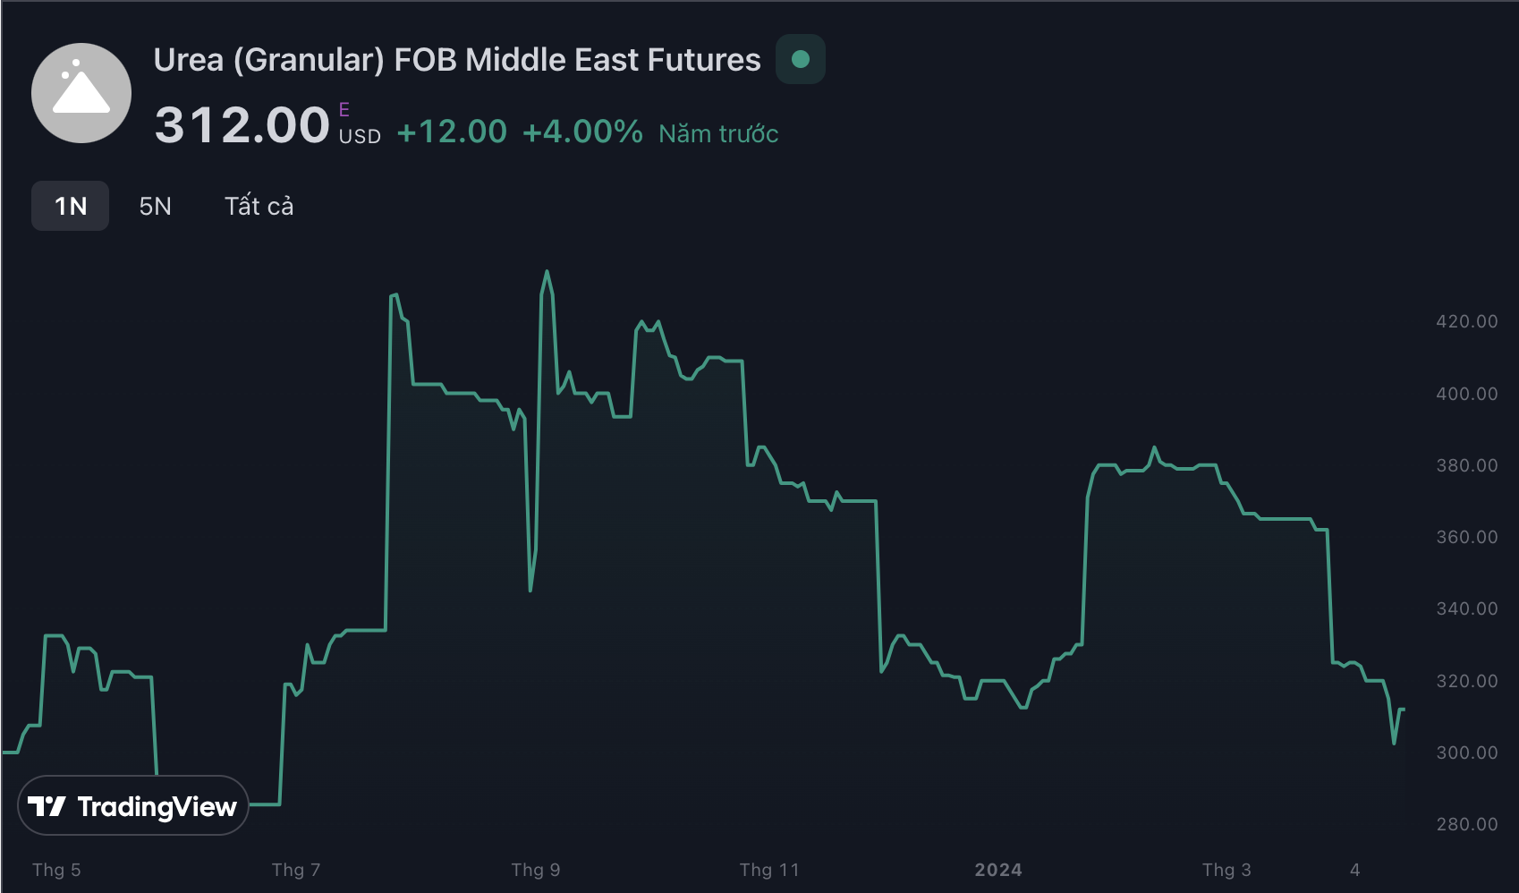The image size is (1519, 893).
Task: Click the Thg 5 date axis label
Action: click(x=56, y=870)
